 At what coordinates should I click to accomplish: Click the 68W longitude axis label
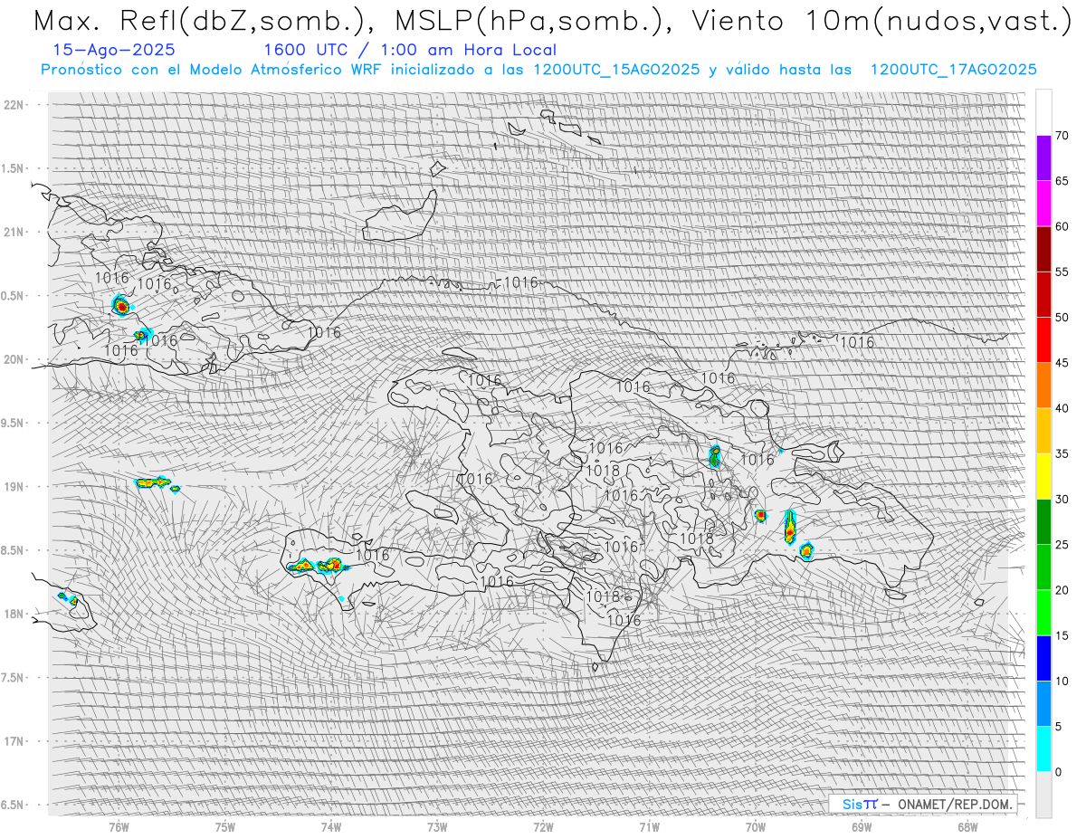coord(967,826)
